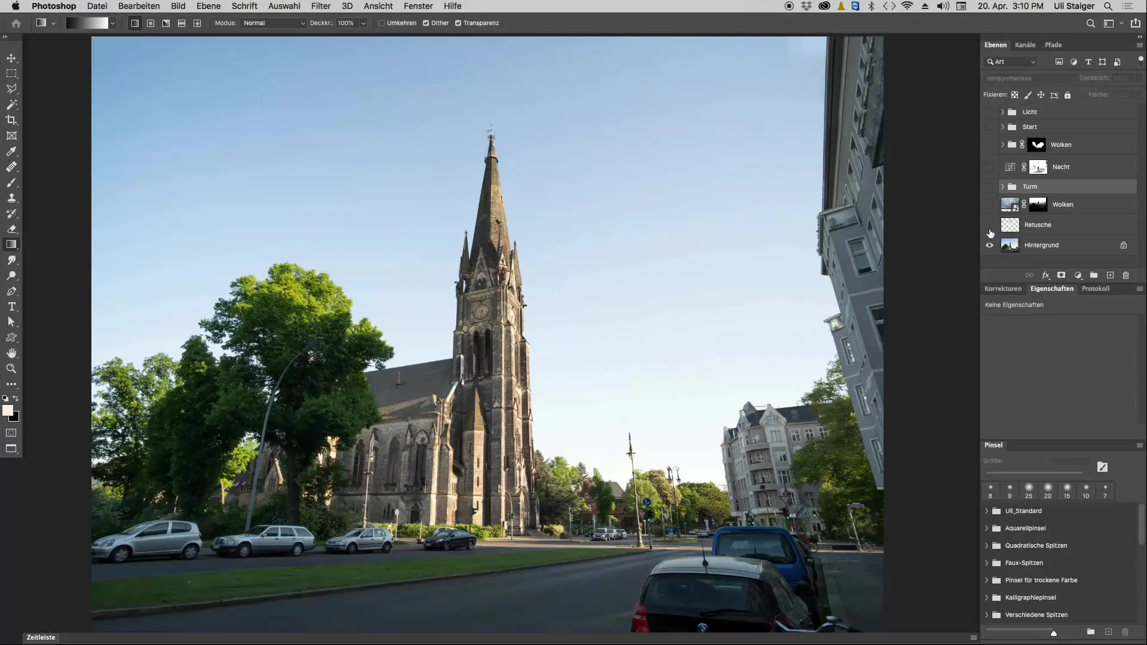Select the size 25 brush preset

click(x=1029, y=491)
